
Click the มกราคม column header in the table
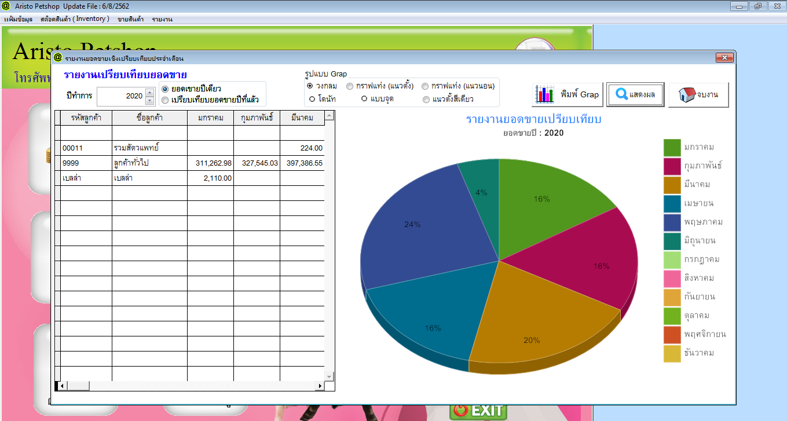(210, 118)
